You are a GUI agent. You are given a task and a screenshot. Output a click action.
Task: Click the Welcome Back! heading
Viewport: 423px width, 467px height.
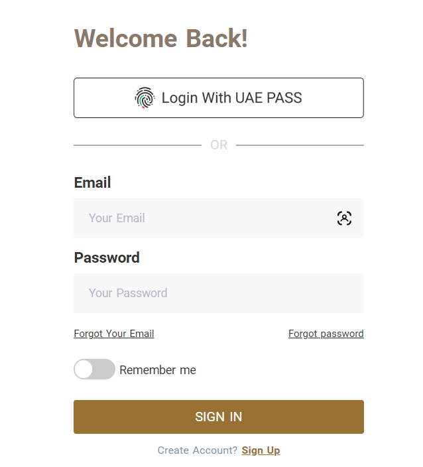coord(161,38)
